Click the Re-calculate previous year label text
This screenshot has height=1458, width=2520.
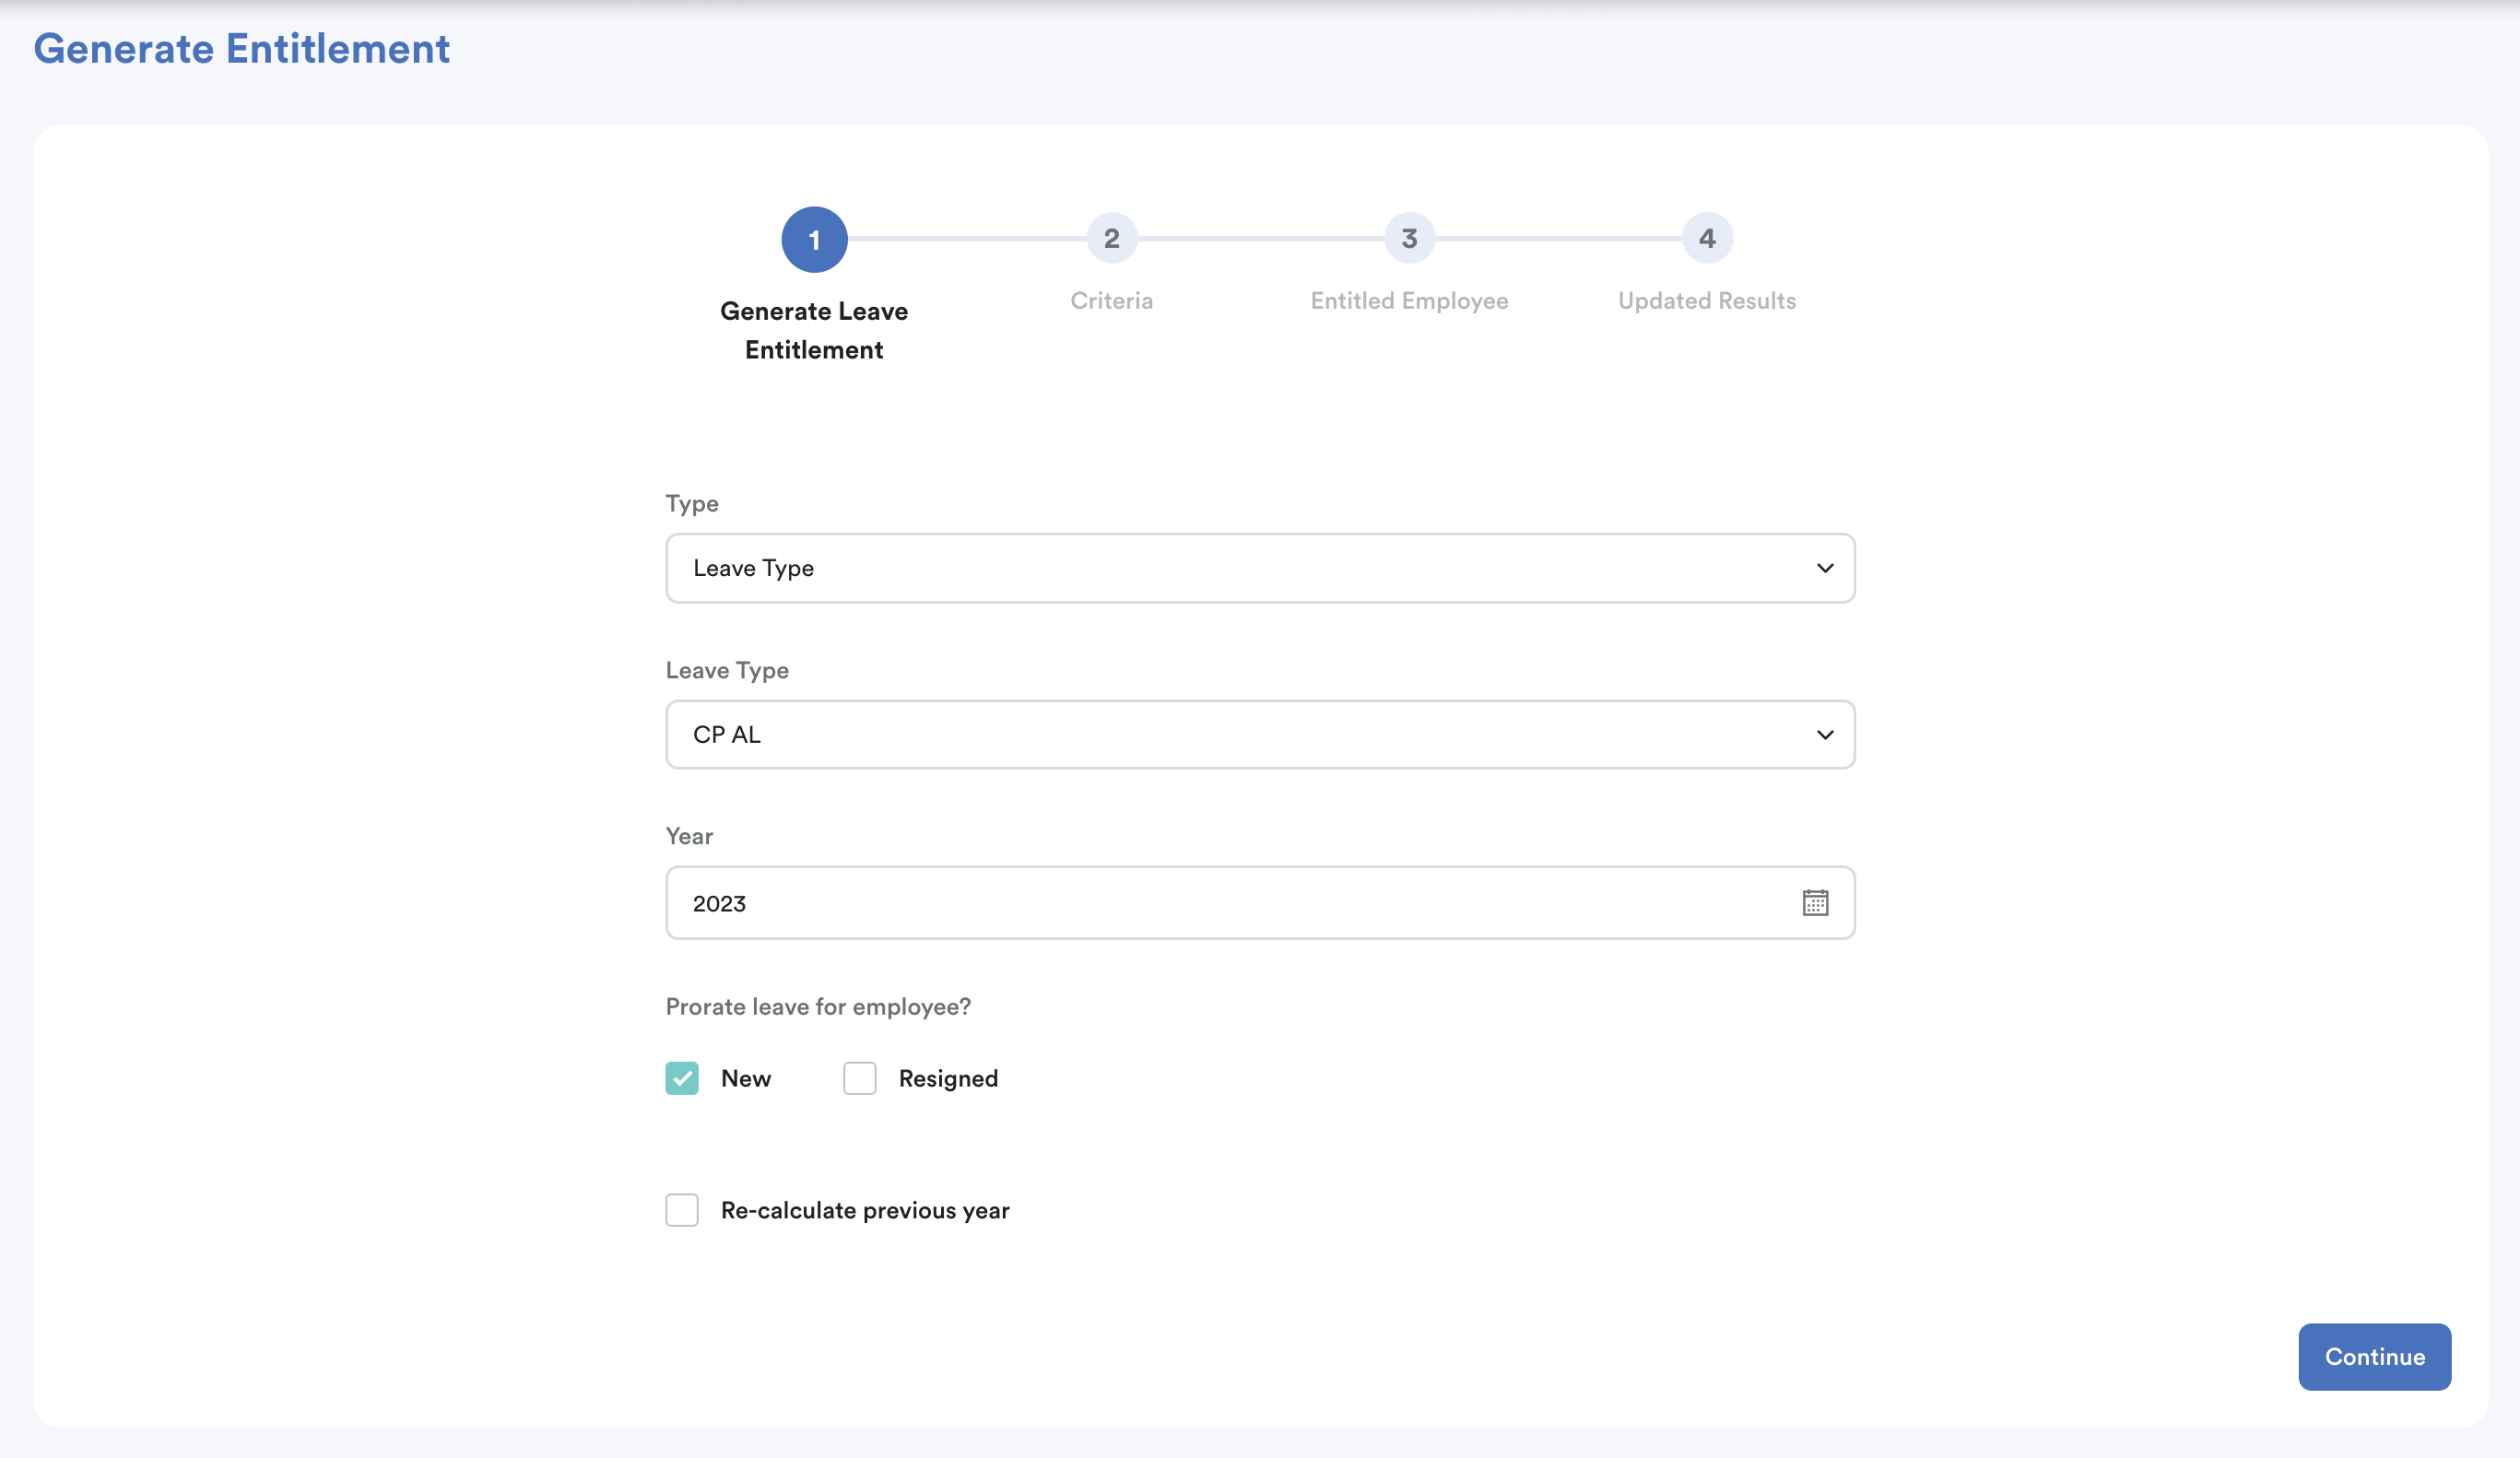point(865,1210)
